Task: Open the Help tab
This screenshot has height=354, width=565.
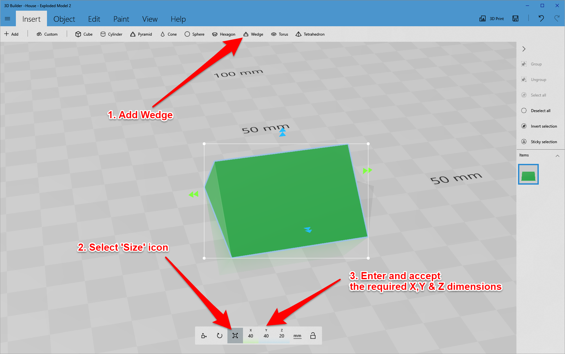Action: point(178,19)
